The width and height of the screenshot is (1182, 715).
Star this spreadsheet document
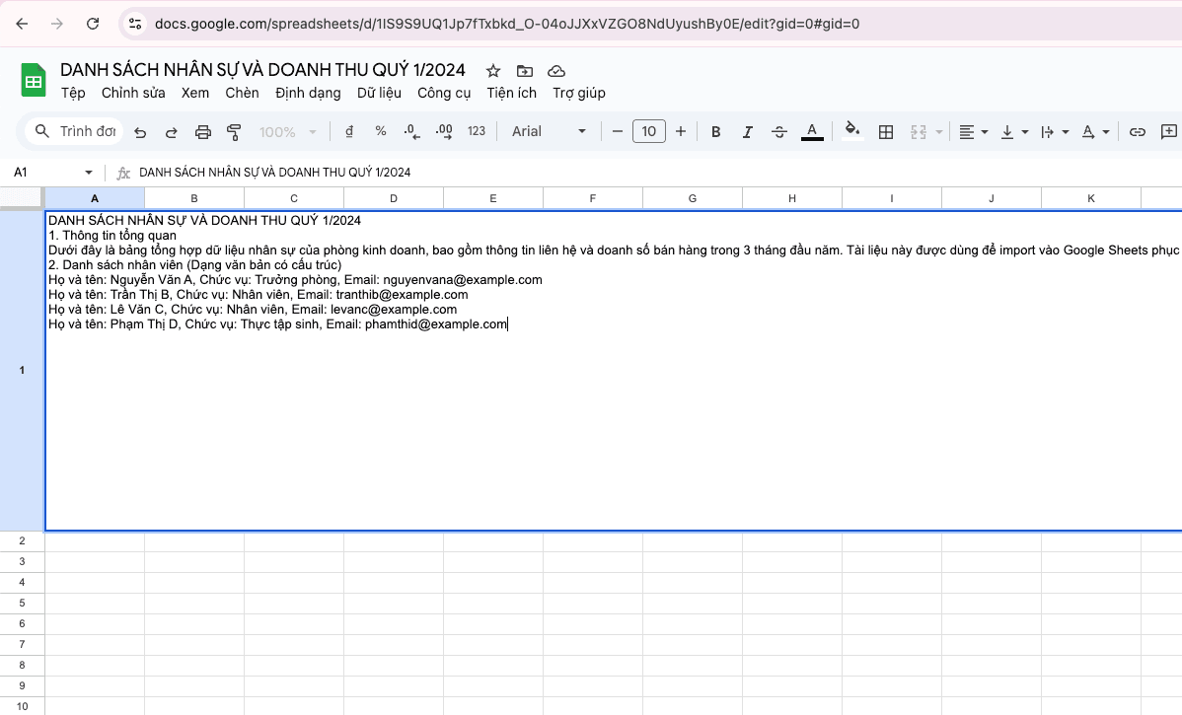coord(493,71)
